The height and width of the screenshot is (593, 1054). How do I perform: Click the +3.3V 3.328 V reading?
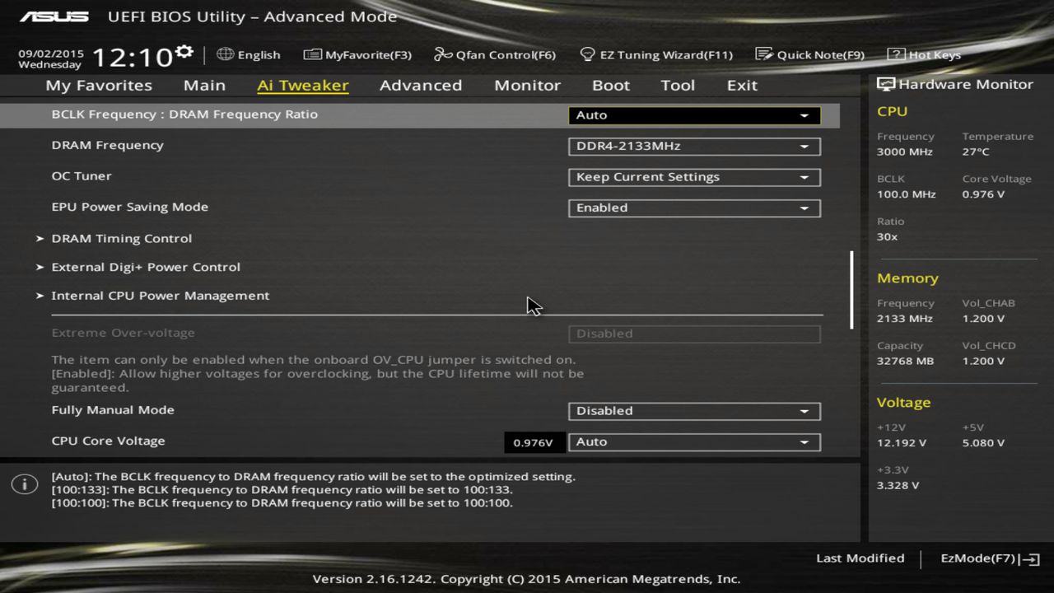tap(898, 485)
